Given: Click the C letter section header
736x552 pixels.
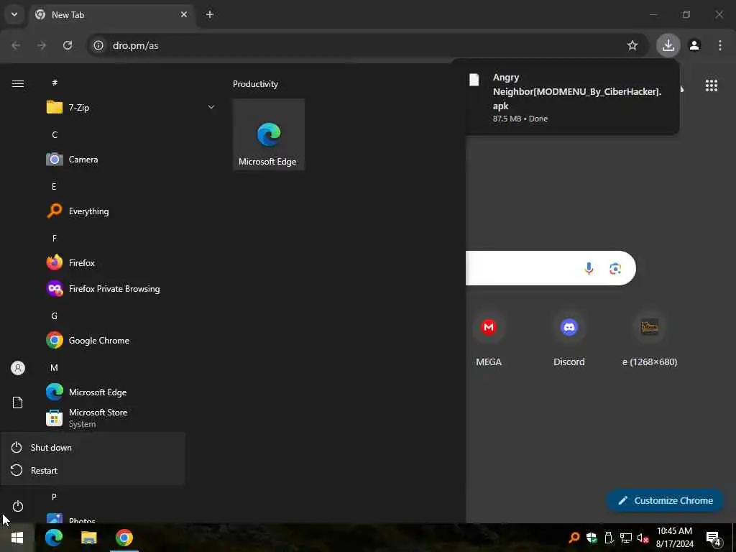Looking at the screenshot, I should 55,134.
